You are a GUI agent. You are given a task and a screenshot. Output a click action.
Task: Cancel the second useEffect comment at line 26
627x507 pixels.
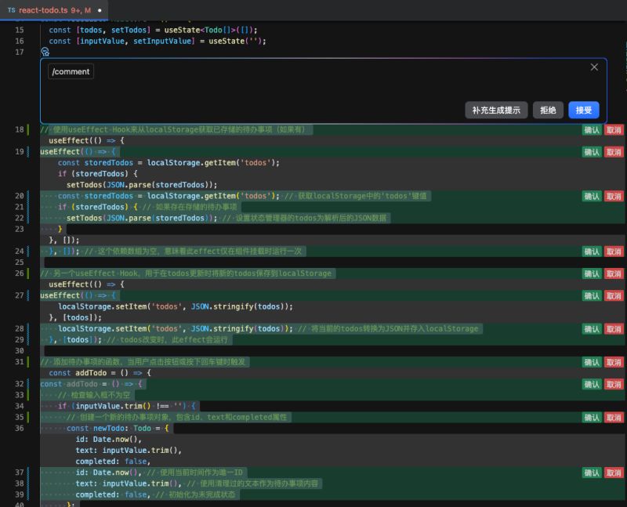click(x=612, y=273)
